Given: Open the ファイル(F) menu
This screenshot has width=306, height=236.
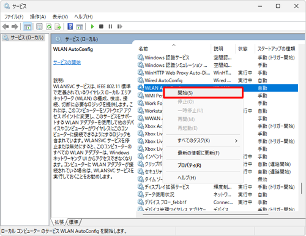Looking at the screenshot, I should [14, 17].
